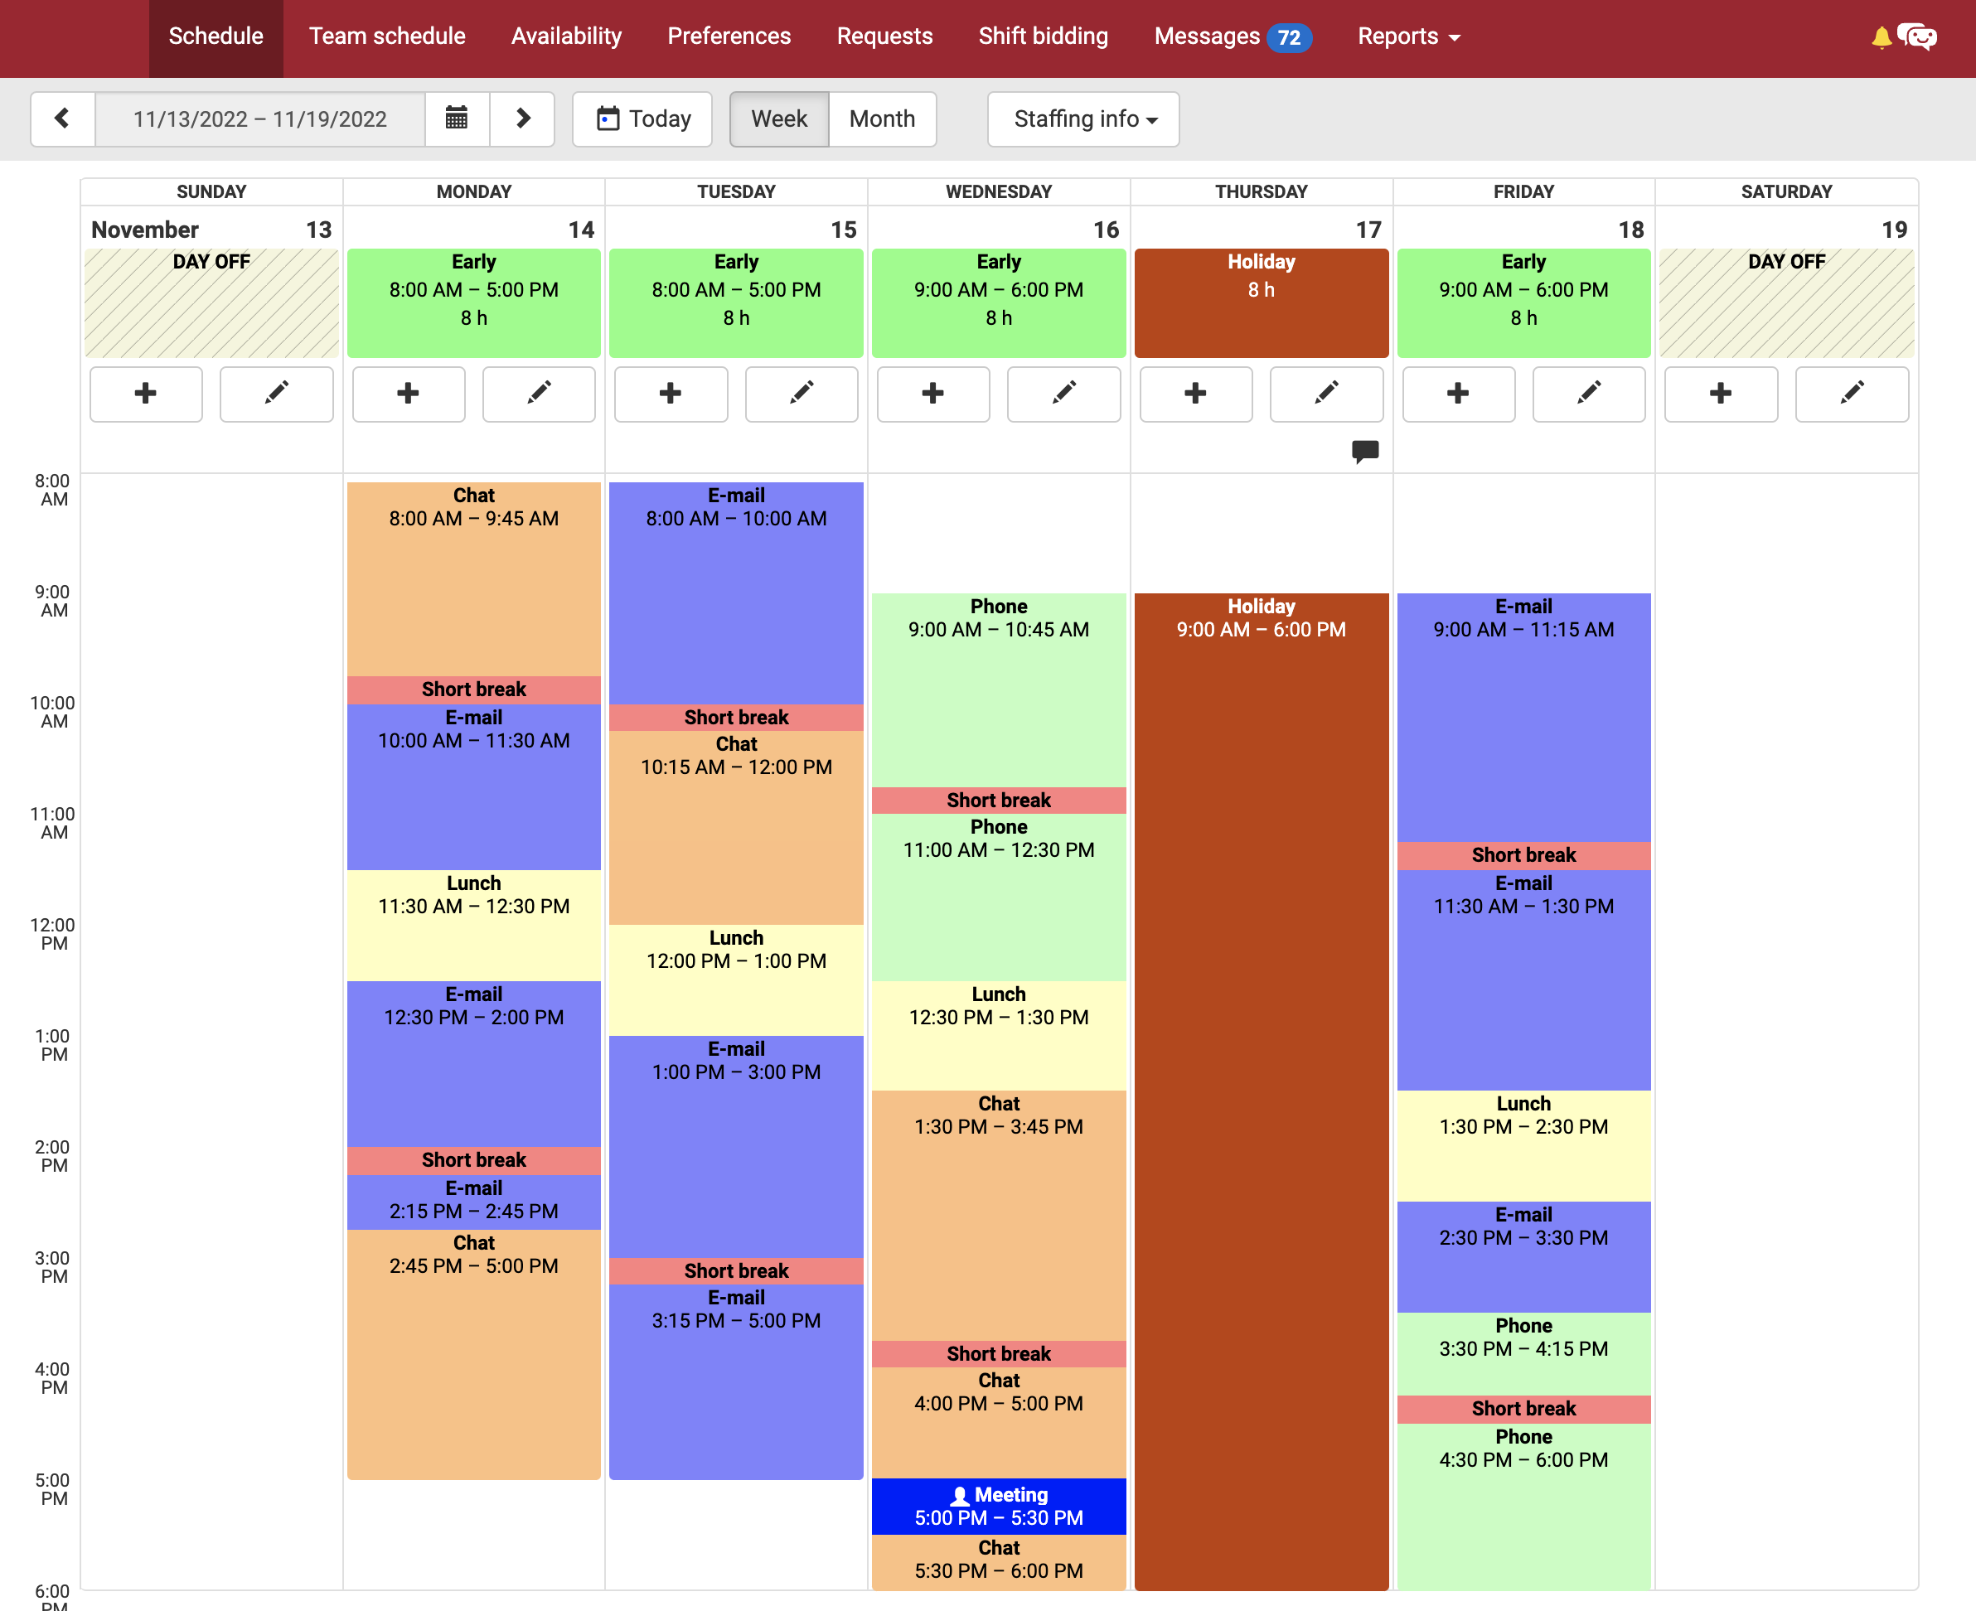Go to previous week arrow
The height and width of the screenshot is (1611, 1976).
(x=62, y=119)
